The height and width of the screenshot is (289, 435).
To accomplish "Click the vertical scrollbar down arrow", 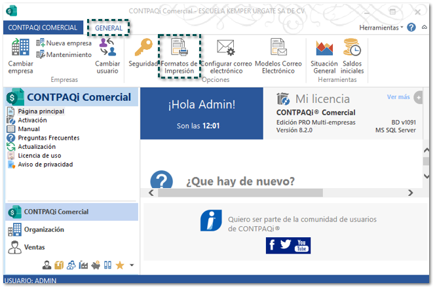I will [x=426, y=176].
